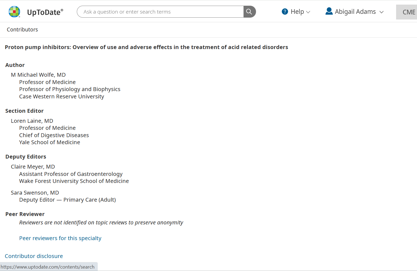Viewport: 417px width, 271px height.
Task: Open the CME menu item
Action: coord(409,12)
